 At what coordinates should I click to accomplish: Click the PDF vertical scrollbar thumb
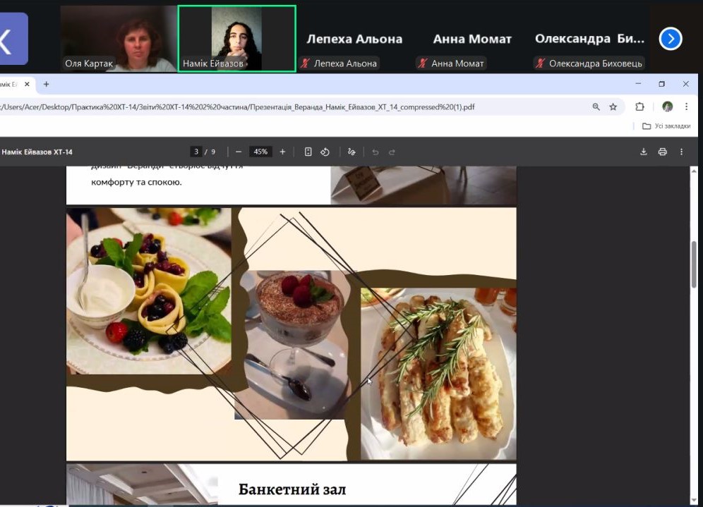(694, 263)
